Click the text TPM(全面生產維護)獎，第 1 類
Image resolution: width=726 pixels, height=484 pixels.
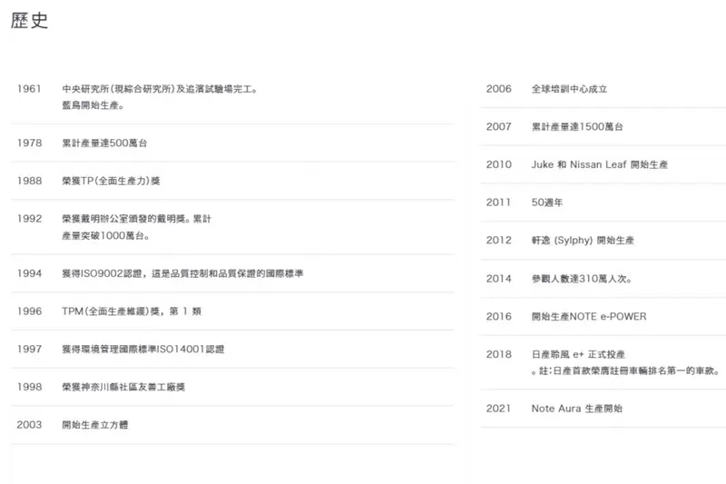pyautogui.click(x=132, y=311)
